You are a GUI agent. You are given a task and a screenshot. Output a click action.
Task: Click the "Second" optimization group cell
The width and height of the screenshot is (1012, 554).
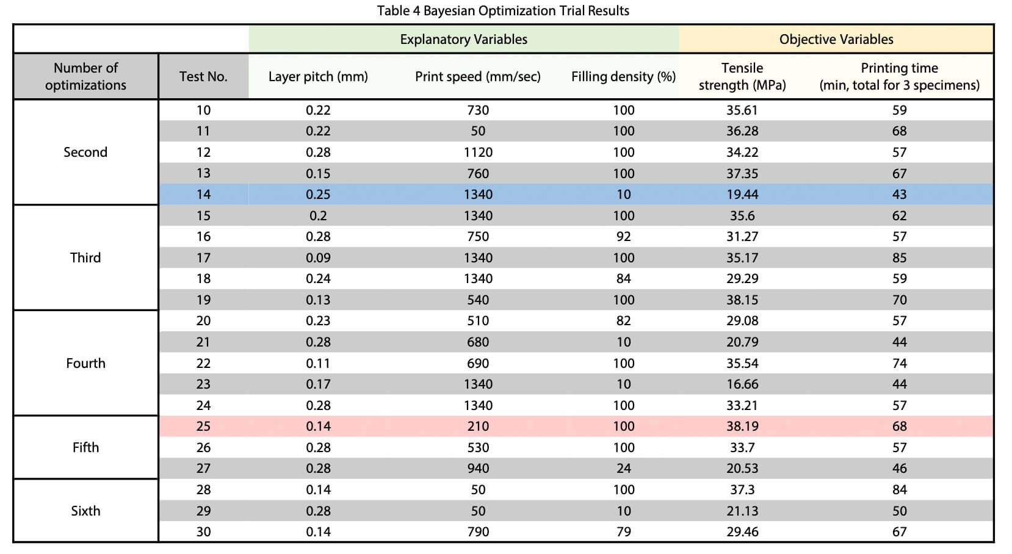85,152
